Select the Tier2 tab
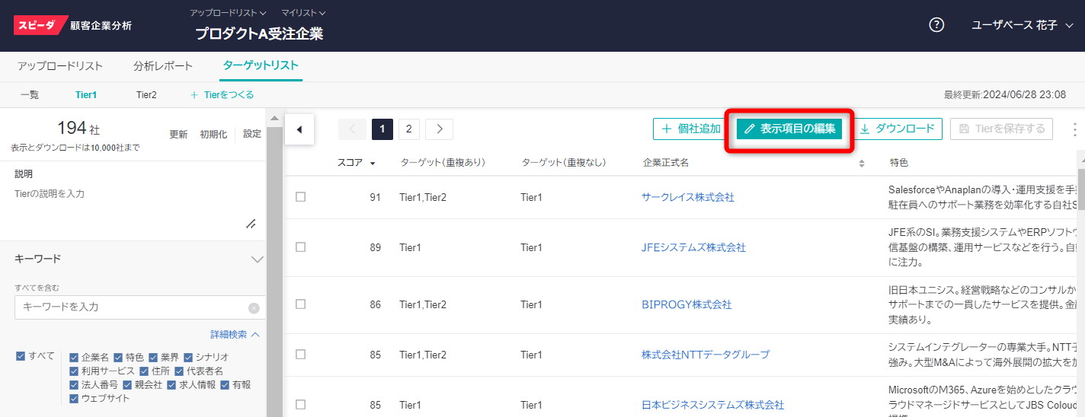 (146, 95)
